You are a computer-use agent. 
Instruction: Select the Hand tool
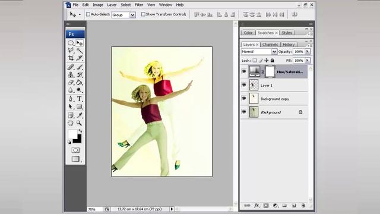71,123
